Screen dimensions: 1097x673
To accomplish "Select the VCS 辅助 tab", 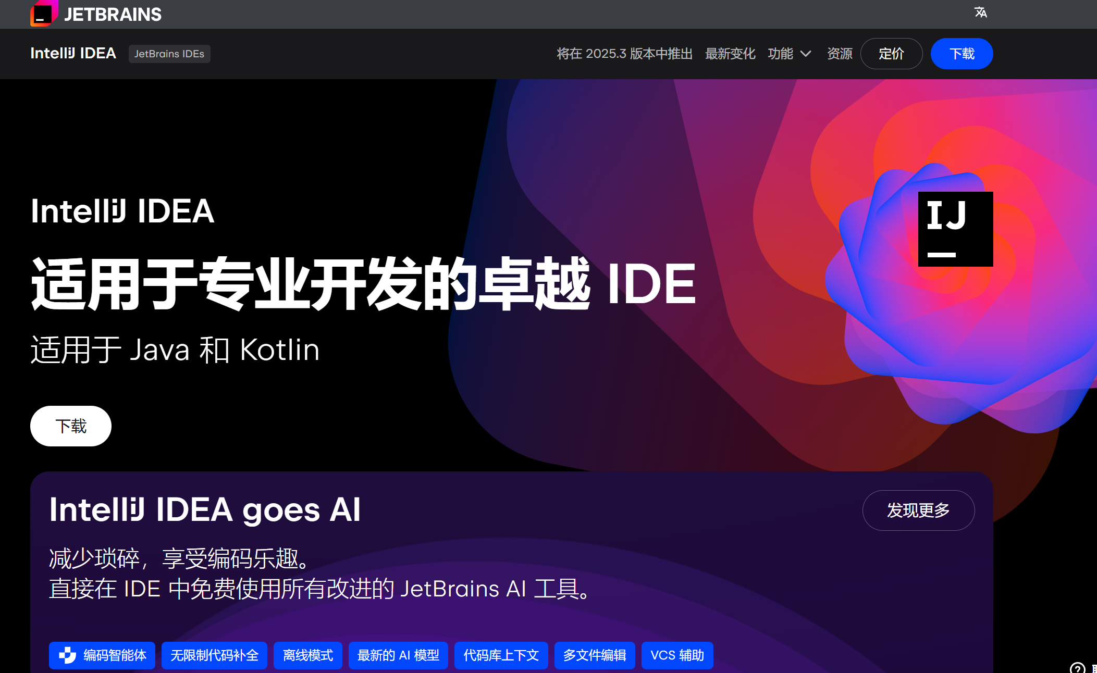I will tap(677, 655).
